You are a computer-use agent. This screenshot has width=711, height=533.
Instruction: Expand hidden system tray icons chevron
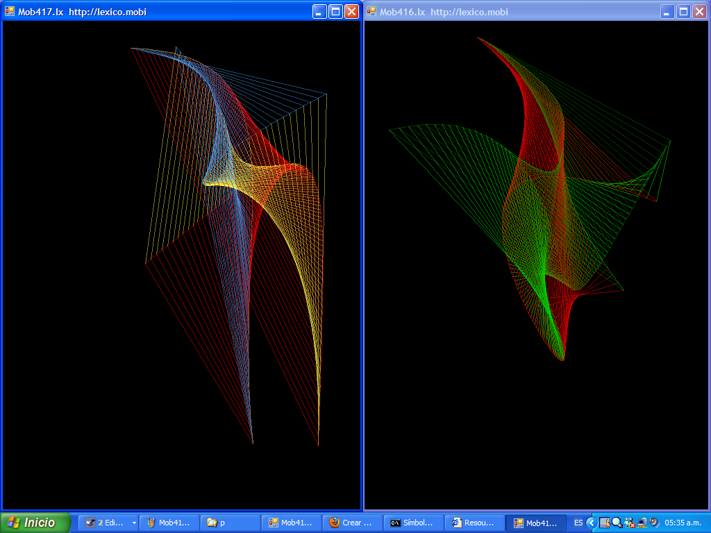(591, 523)
